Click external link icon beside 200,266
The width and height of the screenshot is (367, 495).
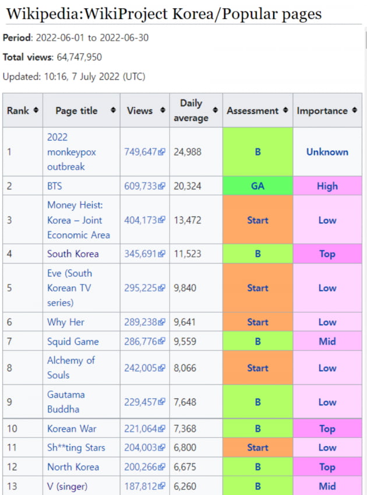[161, 466]
